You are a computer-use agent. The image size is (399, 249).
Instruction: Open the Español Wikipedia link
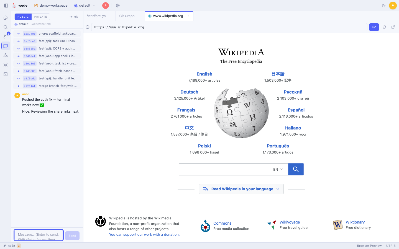coord(296,110)
